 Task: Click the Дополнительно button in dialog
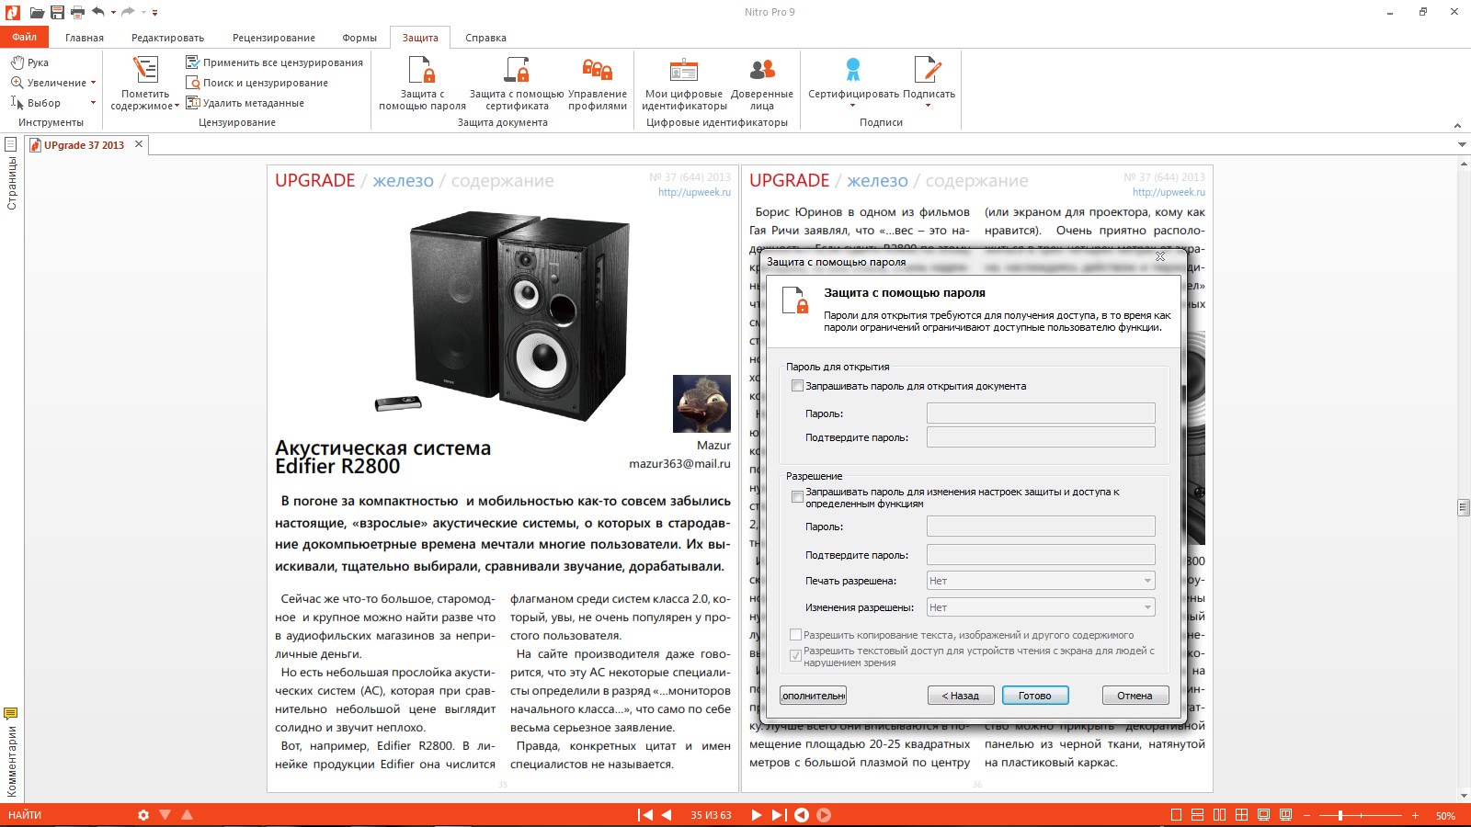coord(814,696)
